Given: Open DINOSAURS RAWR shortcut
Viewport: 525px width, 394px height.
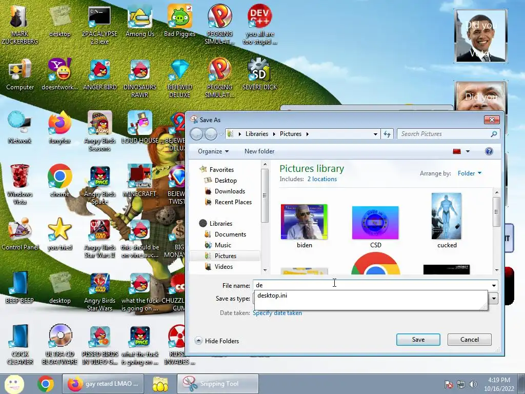Looking at the screenshot, I should (x=140, y=78).
